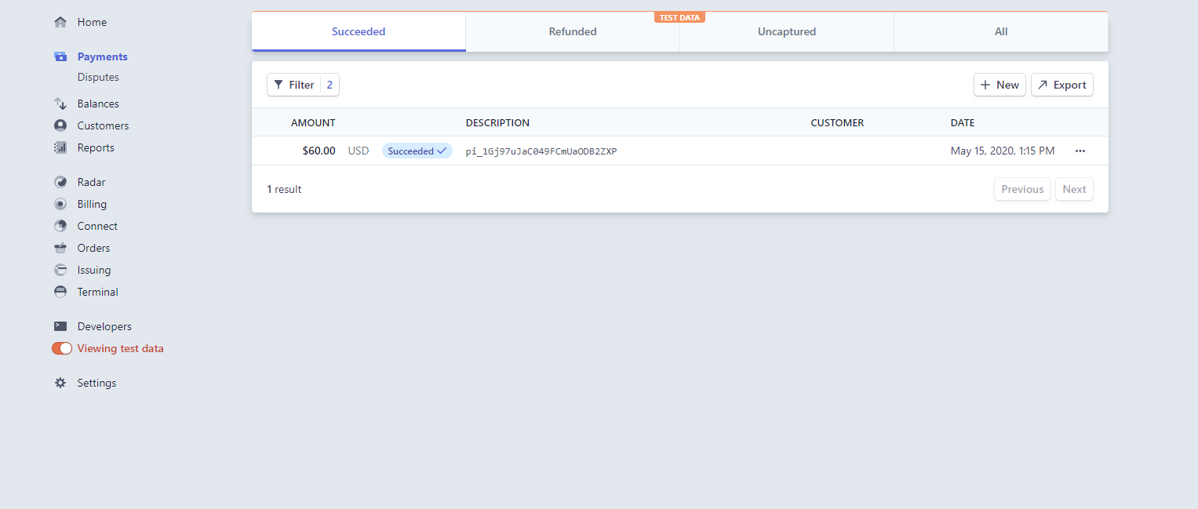Click the filter count number 2
Image resolution: width=1198 pixels, height=509 pixels.
pyautogui.click(x=330, y=85)
